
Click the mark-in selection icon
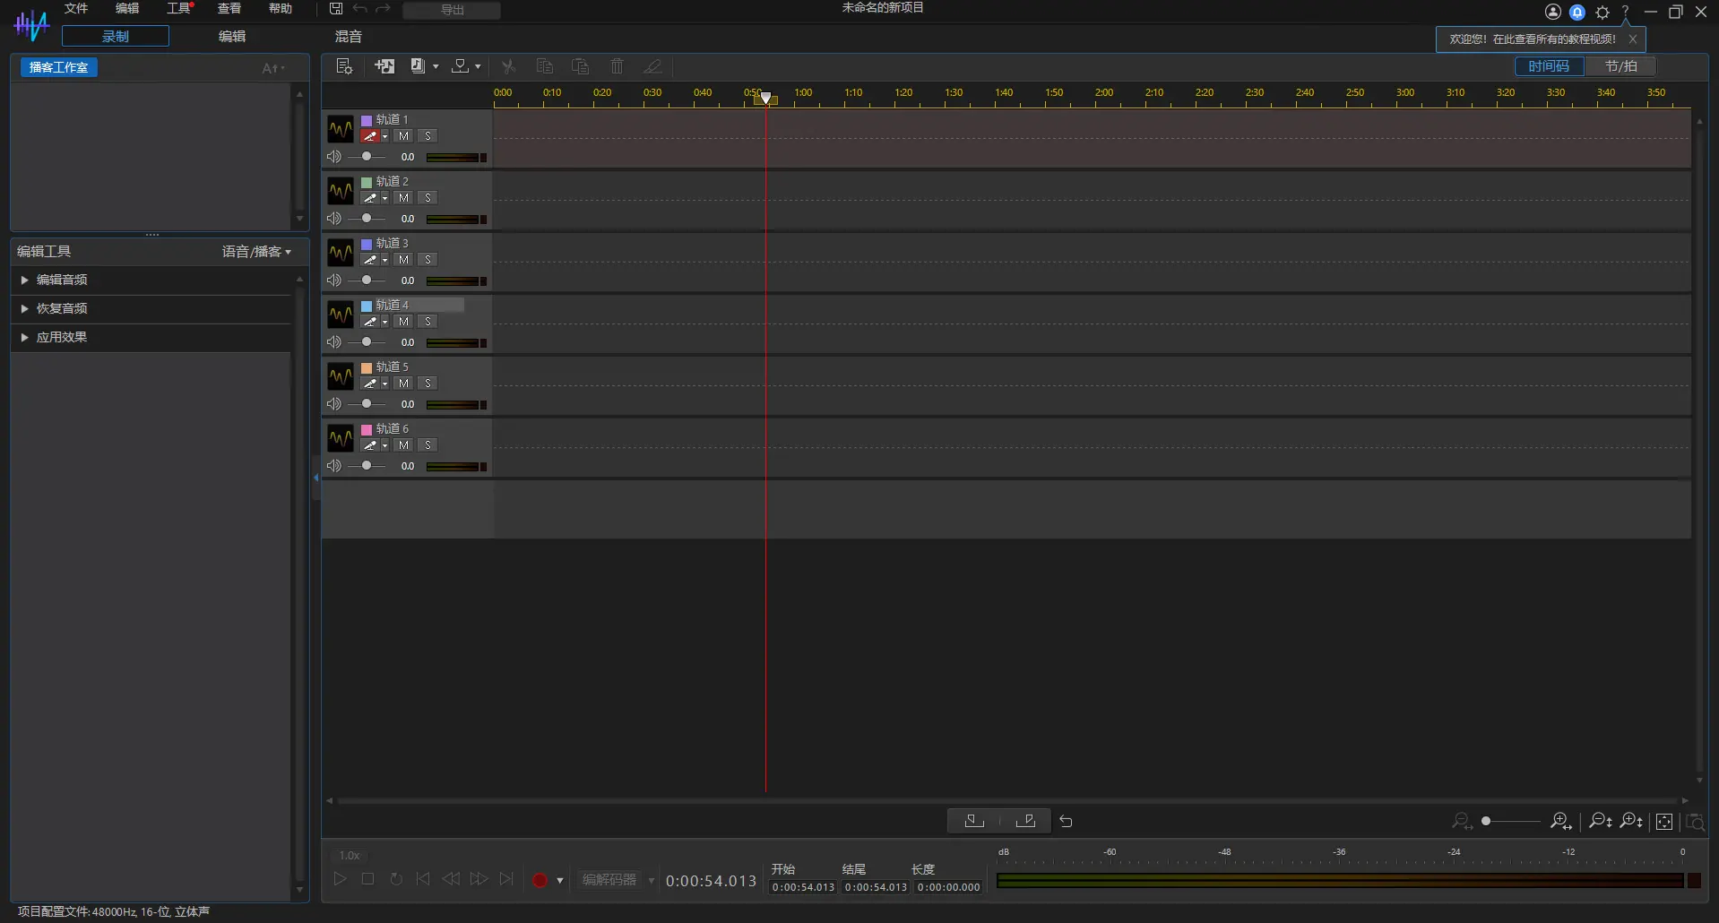click(974, 821)
